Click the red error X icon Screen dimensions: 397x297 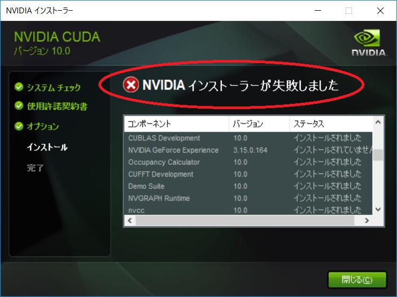coord(131,85)
